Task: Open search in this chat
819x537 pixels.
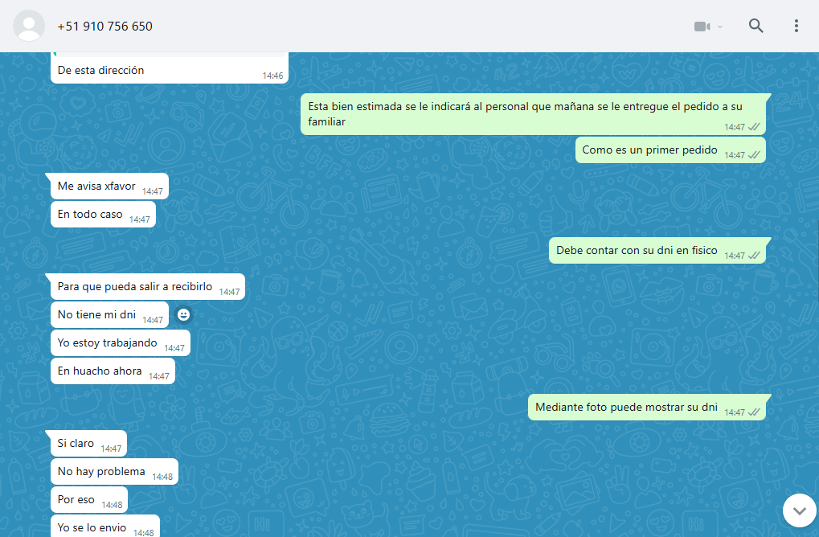Action: click(756, 26)
